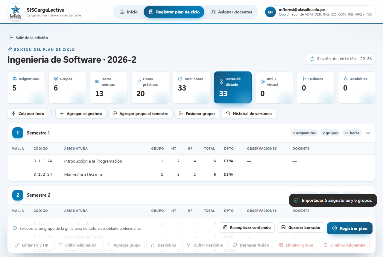Screen dimensions: 383x257
Task: Open the Inicio tab
Action: (x=129, y=12)
